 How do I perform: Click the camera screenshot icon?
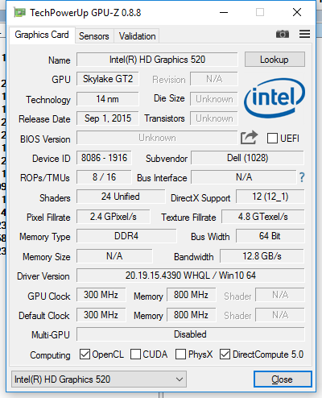click(283, 34)
